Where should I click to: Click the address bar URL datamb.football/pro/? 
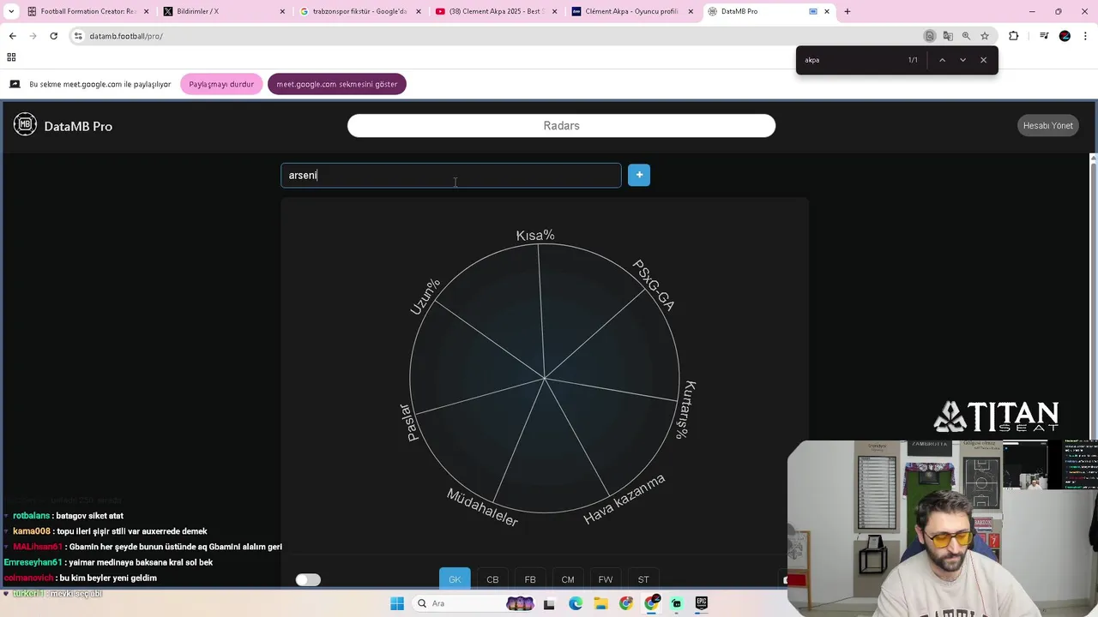(x=126, y=36)
